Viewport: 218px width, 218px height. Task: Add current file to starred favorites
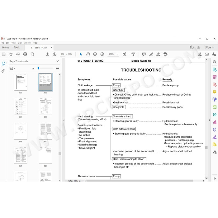coord(11,54)
